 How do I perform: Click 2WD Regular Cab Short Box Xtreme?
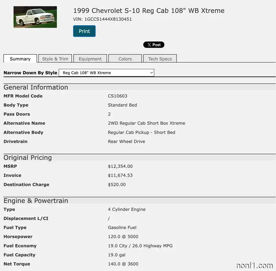(x=146, y=123)
